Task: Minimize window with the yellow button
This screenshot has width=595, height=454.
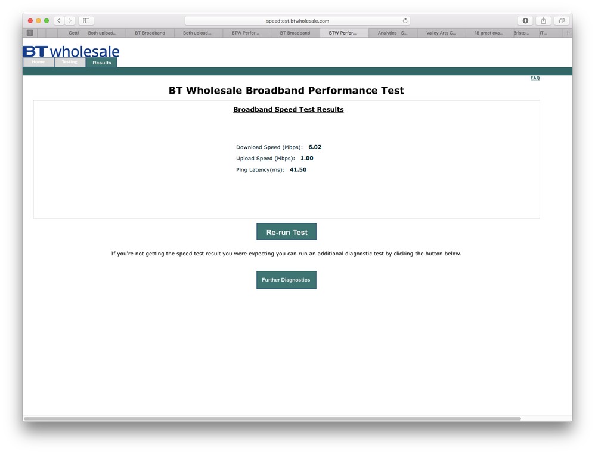Action: pos(38,21)
